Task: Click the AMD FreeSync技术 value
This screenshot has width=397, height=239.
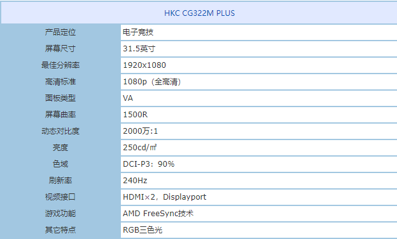Action: 158,213
